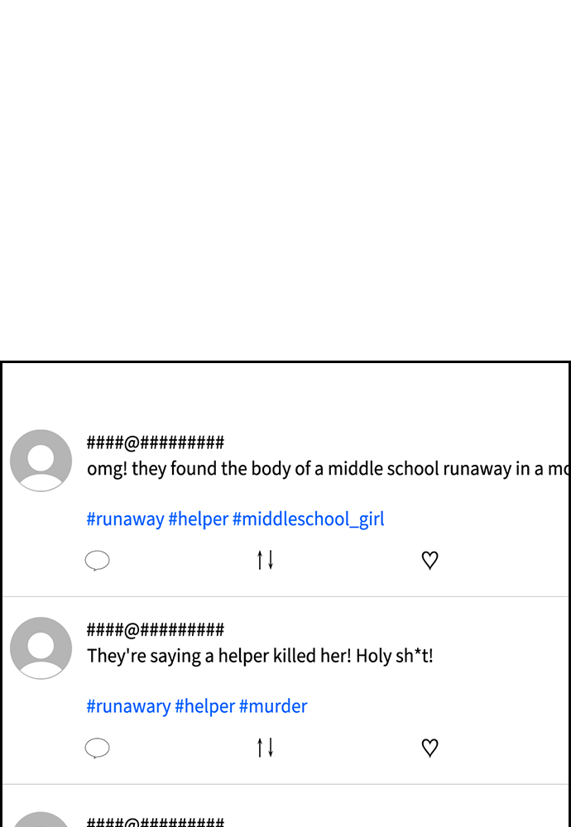Select username handle of second post

click(155, 629)
